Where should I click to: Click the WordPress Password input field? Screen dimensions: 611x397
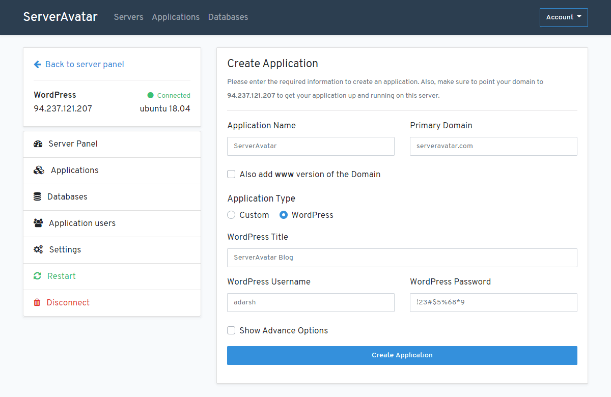[x=493, y=302]
